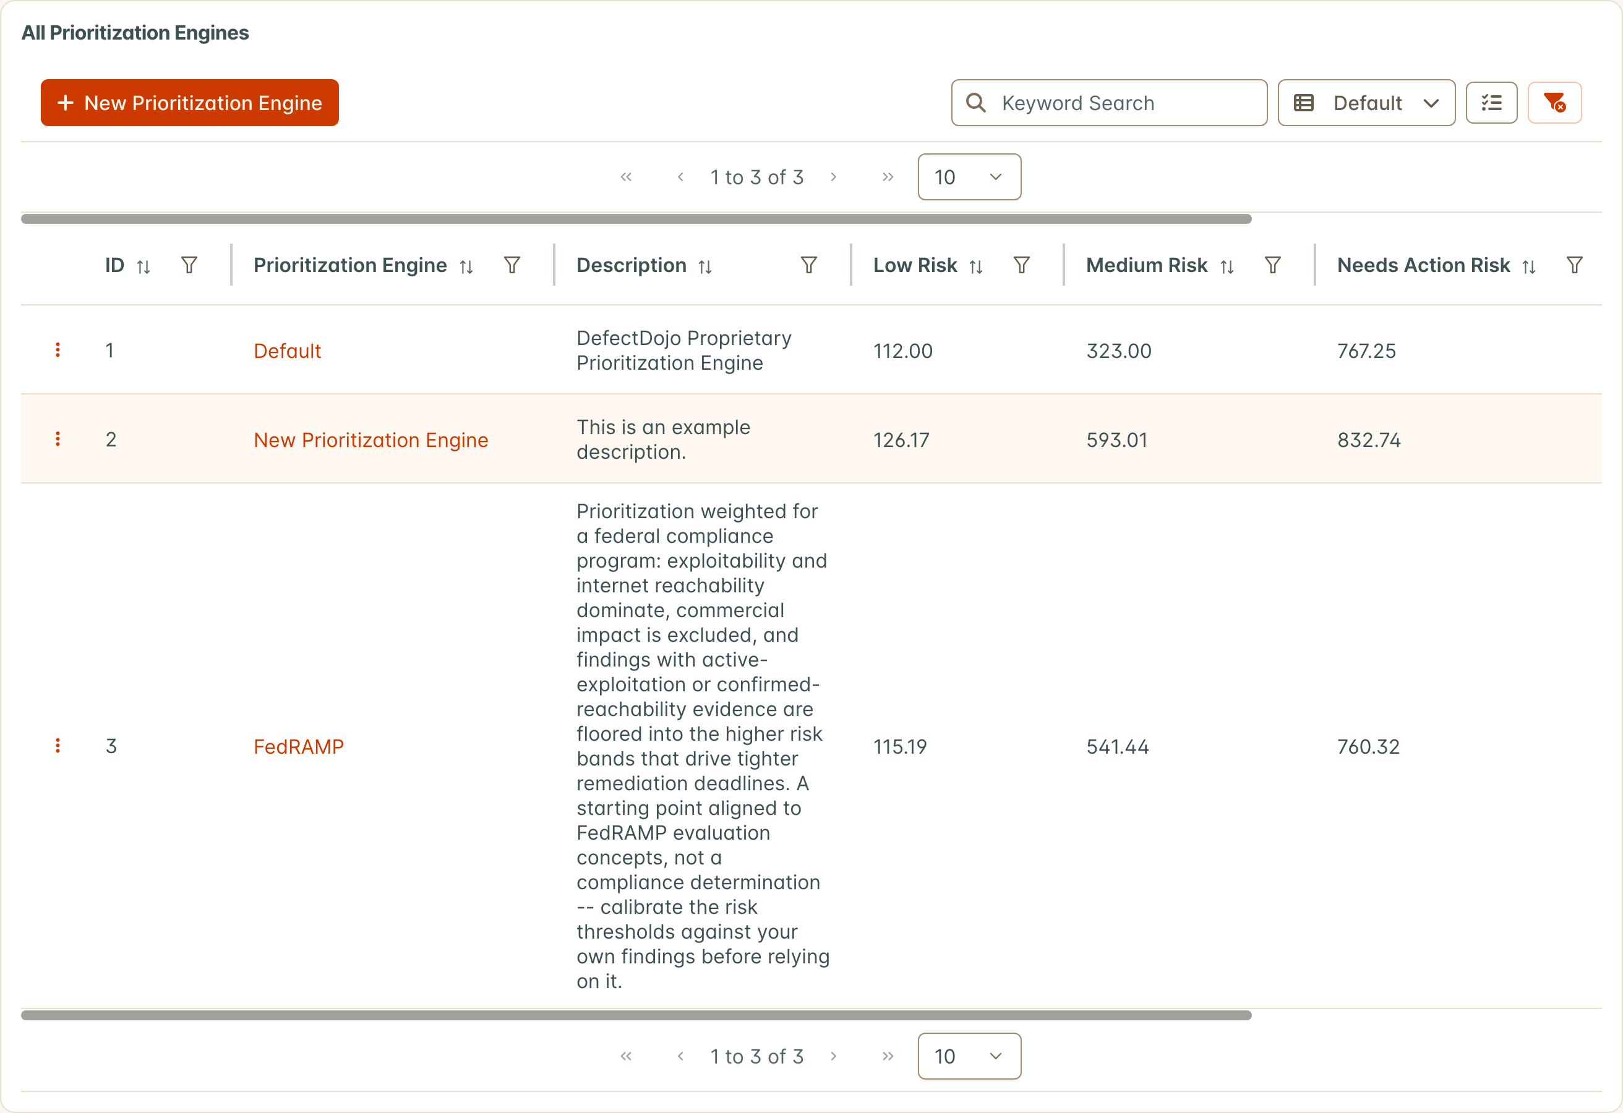Open row actions menu for Default engine
The width and height of the screenshot is (1623, 1113).
point(58,350)
